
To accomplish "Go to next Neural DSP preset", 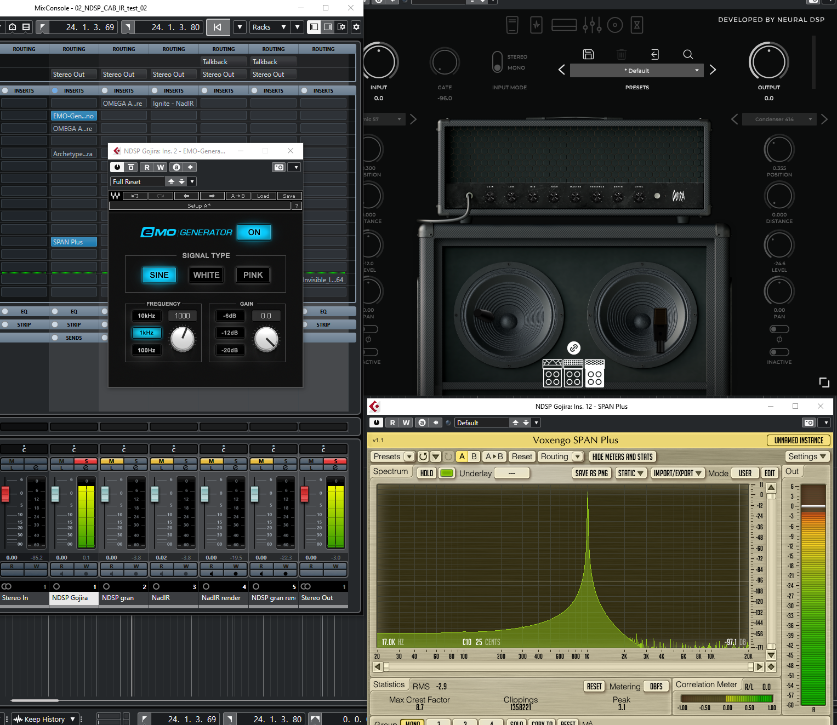I will [713, 70].
